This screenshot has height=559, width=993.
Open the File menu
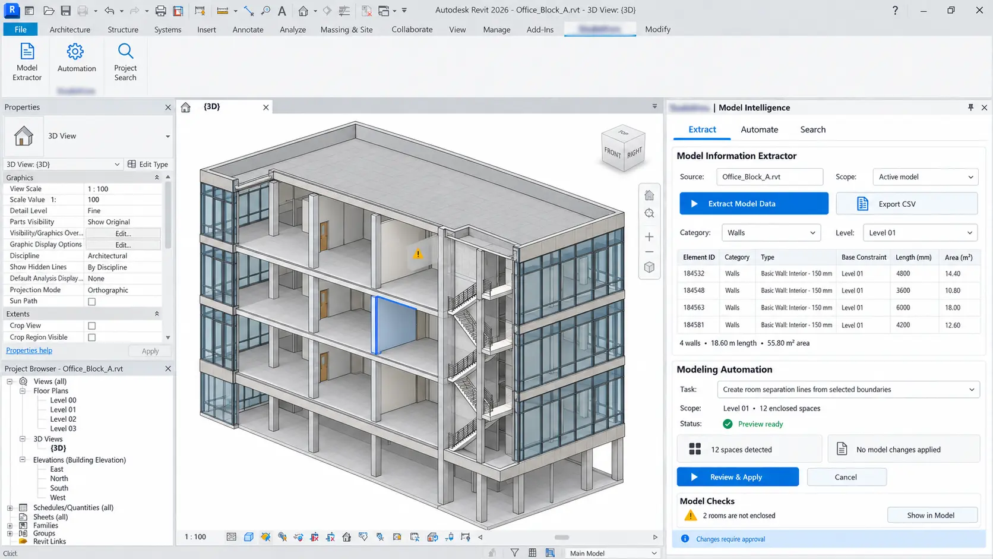[x=21, y=29]
